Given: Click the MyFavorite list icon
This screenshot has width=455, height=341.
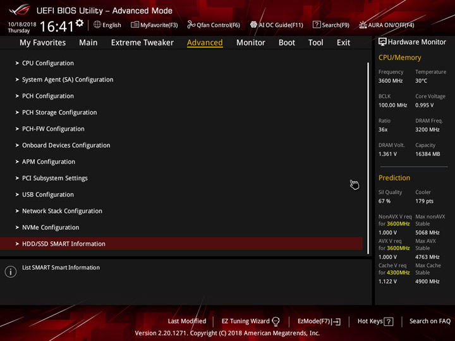Looking at the screenshot, I should (x=135, y=25).
